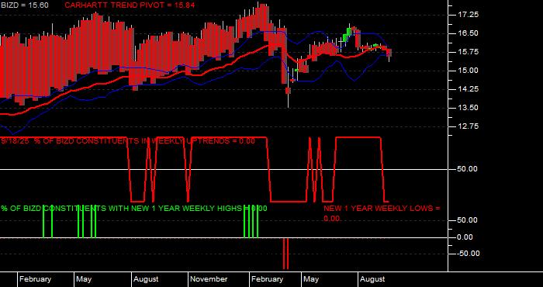Click the 16.50 price axis label
The image size is (543, 287).
pos(468,33)
